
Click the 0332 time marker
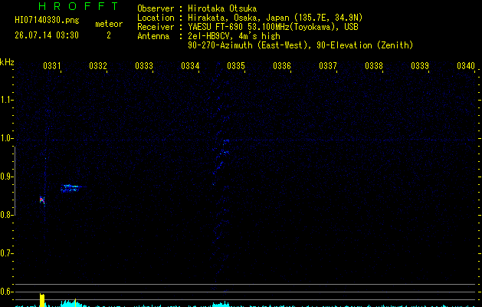click(98, 66)
